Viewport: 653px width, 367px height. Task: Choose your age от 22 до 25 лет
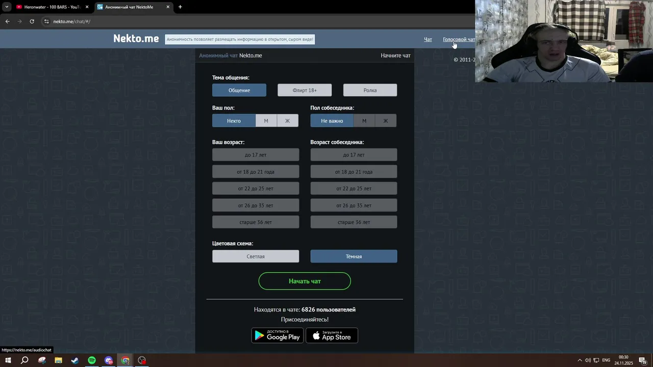pos(256,189)
